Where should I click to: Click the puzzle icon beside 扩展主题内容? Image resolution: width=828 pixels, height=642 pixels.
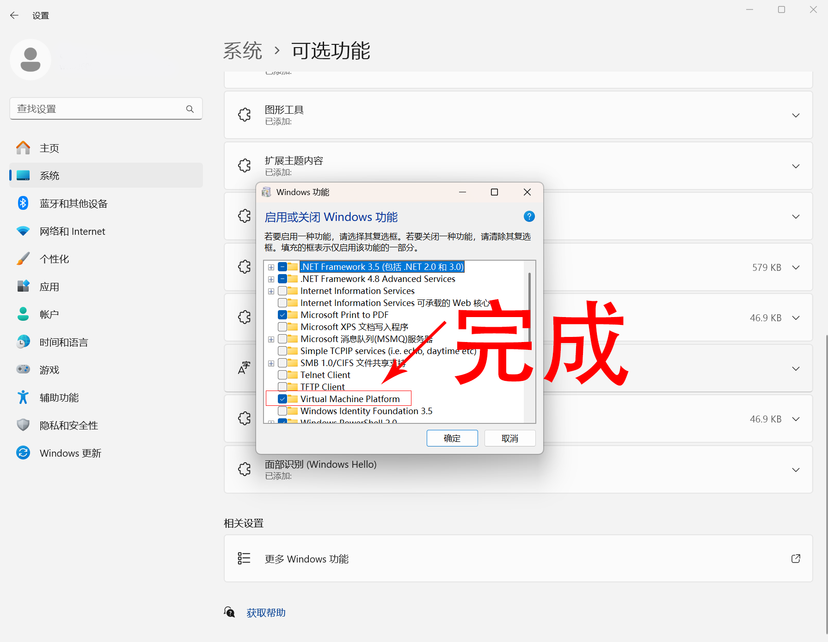(x=245, y=165)
